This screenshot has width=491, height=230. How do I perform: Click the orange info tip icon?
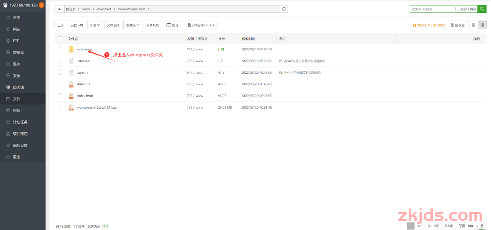[x=414, y=25]
